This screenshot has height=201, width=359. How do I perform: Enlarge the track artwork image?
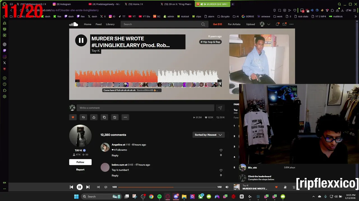(x=259, y=59)
